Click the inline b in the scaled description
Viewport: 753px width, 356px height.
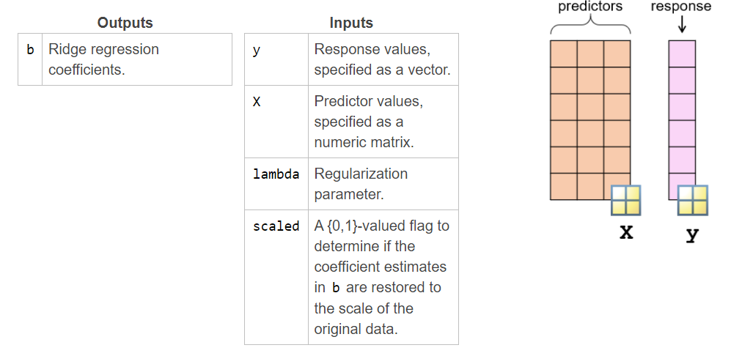tap(336, 287)
